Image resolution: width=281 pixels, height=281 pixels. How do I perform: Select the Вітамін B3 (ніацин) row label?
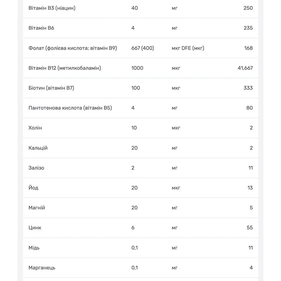tap(52, 8)
